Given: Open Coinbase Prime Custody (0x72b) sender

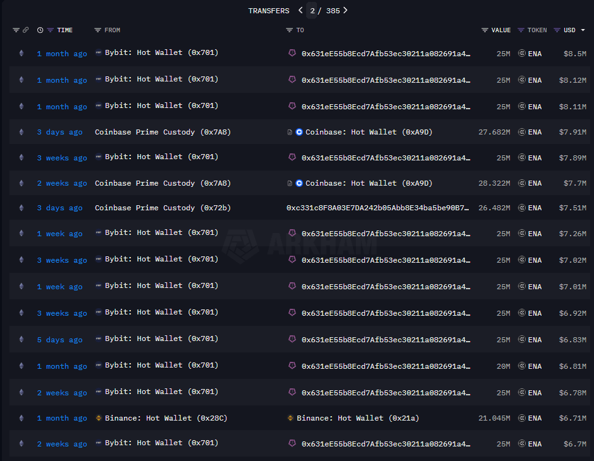Looking at the screenshot, I should pyautogui.click(x=163, y=208).
